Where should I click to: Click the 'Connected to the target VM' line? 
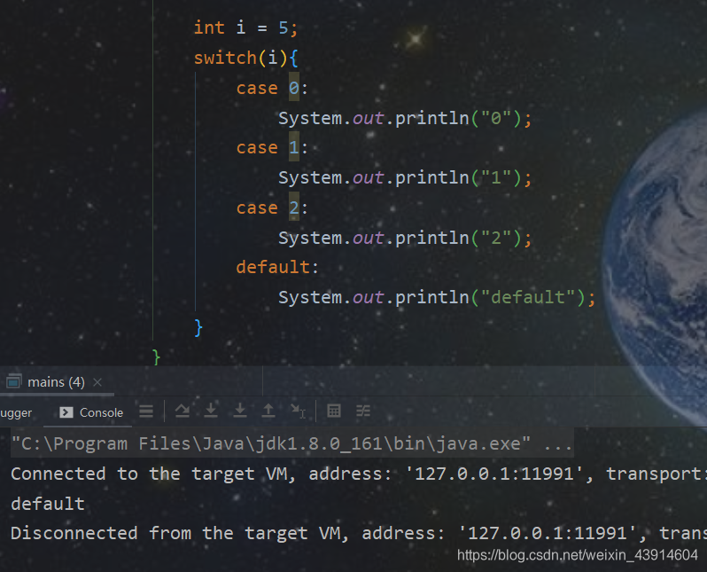click(359, 474)
